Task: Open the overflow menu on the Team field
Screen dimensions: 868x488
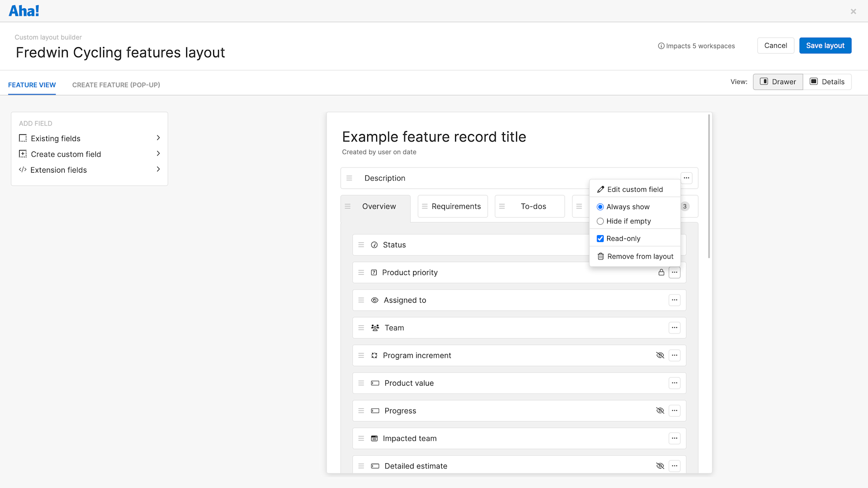Action: pos(674,328)
